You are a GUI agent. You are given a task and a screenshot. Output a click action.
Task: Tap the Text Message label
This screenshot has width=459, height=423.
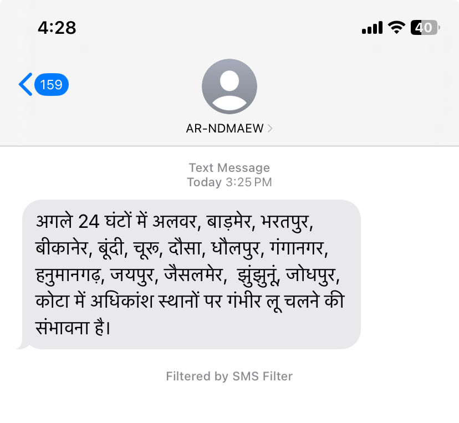[229, 168]
